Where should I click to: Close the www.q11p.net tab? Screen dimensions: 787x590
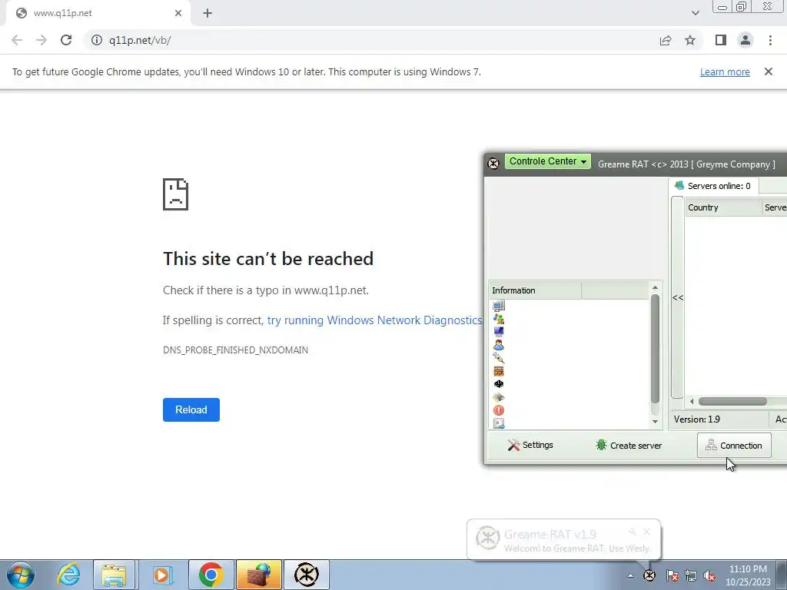coord(178,14)
